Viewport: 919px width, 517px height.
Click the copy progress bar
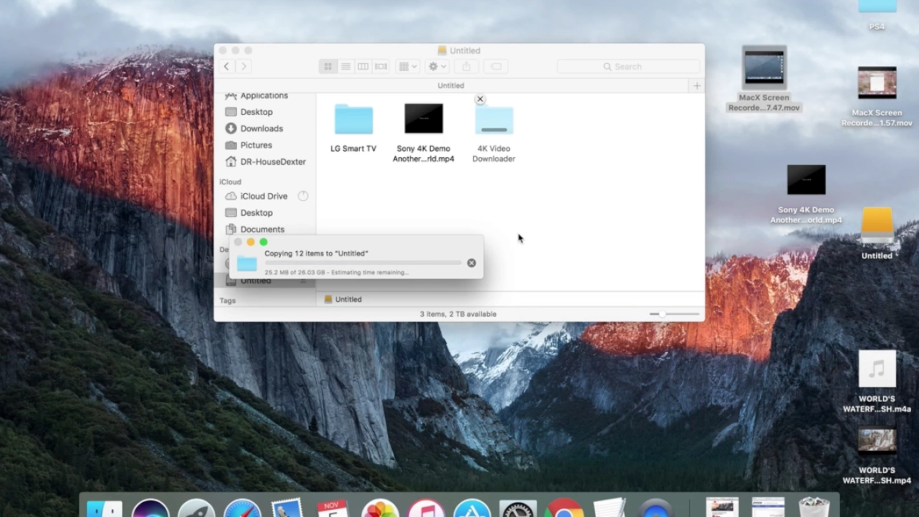[363, 263]
